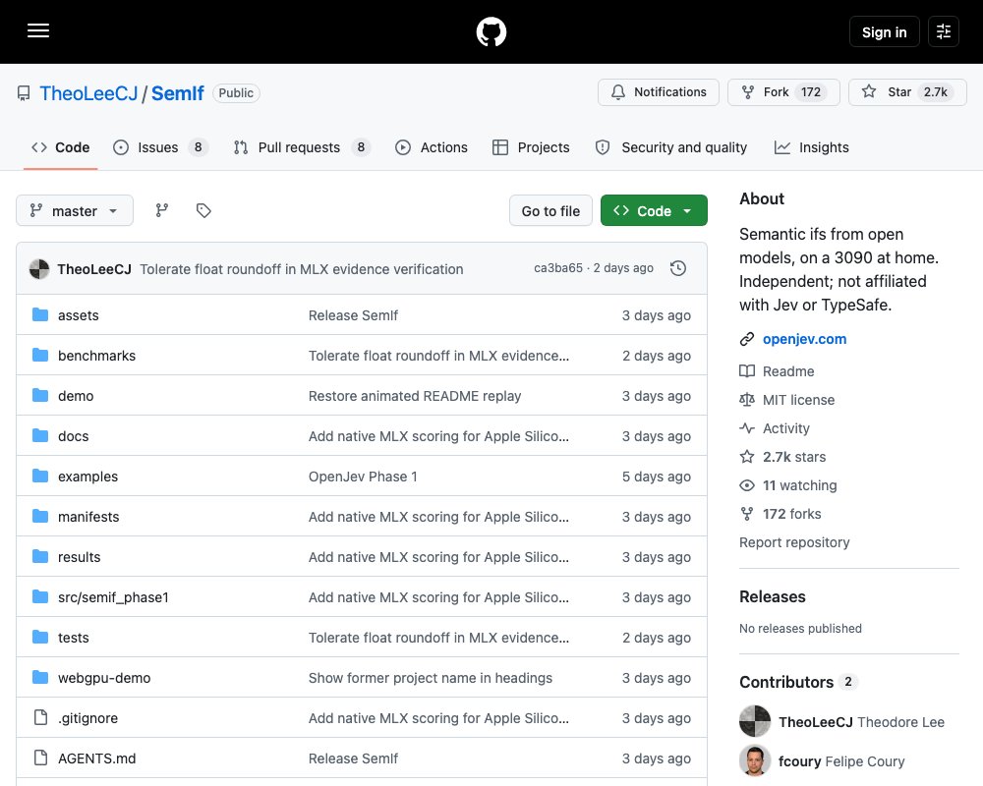Viewport: 983px width, 786px height.
Task: Click Report repository link
Action: pos(794,542)
